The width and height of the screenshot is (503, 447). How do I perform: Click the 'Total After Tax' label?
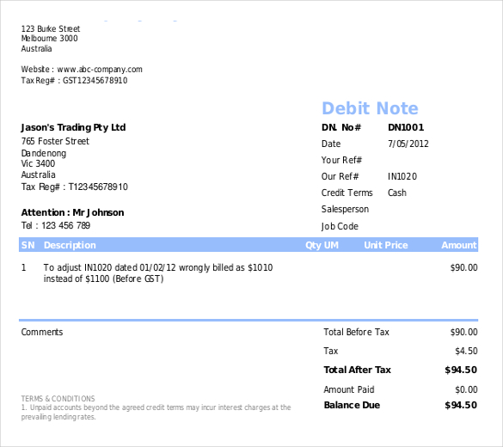(358, 370)
